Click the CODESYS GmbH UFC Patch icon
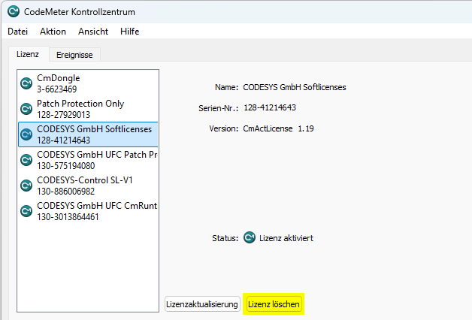472x320 pixels. tap(26, 160)
